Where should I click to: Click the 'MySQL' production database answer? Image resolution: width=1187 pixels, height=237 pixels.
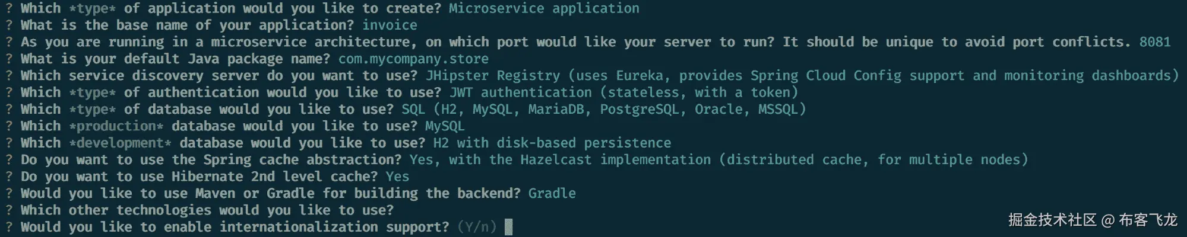click(445, 126)
